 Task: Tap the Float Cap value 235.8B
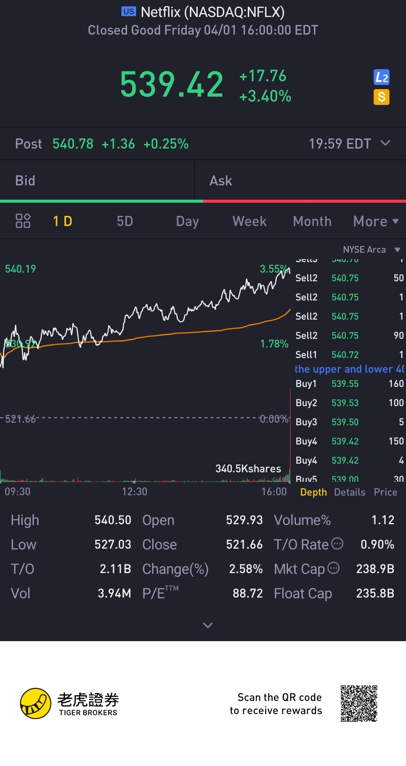click(x=375, y=593)
